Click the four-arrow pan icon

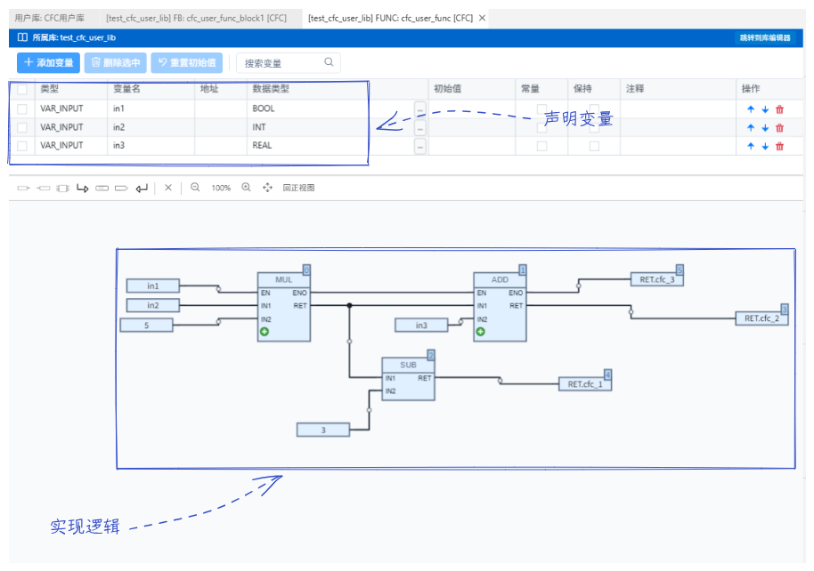tap(267, 188)
